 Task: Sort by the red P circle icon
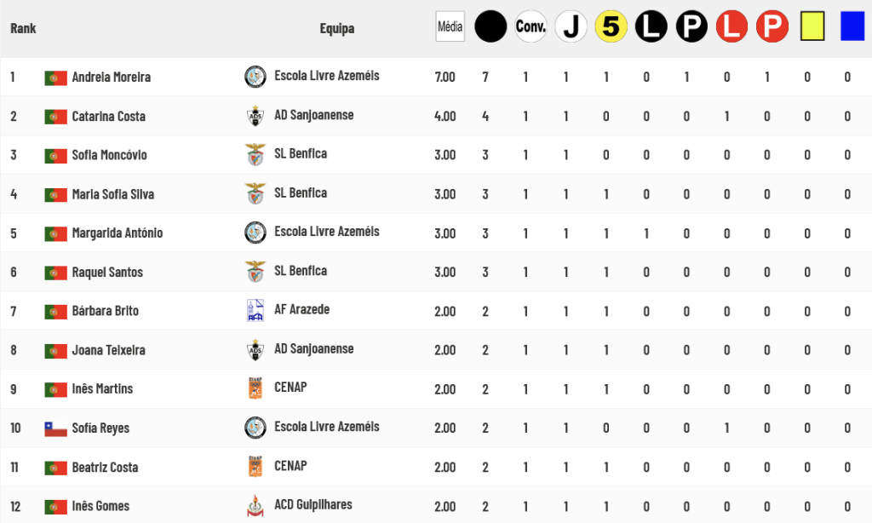tap(772, 26)
